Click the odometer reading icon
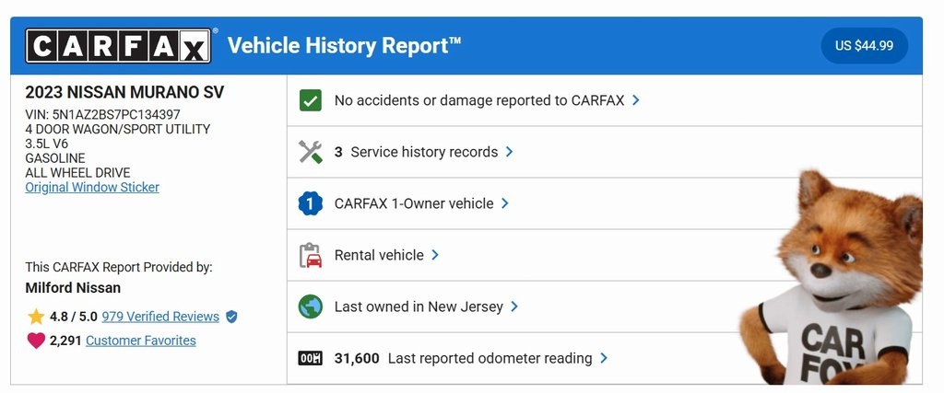Viewport: 944px width, 393px height. coord(311,358)
